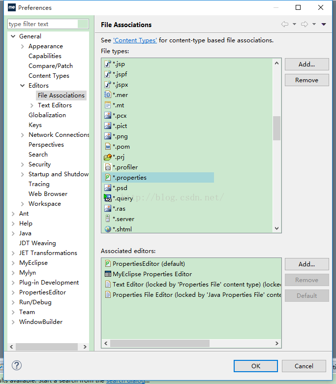This screenshot has height=384, width=336.
Task: Open the 'Content Types' link
Action: 135,40
